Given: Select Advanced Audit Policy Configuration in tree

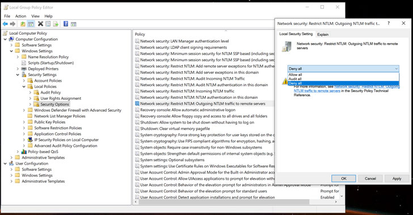Looking at the screenshot, I should click(66, 146).
